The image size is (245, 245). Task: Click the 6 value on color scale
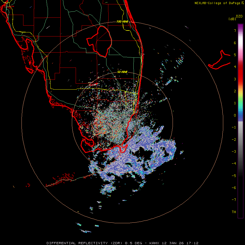pos(235,43)
